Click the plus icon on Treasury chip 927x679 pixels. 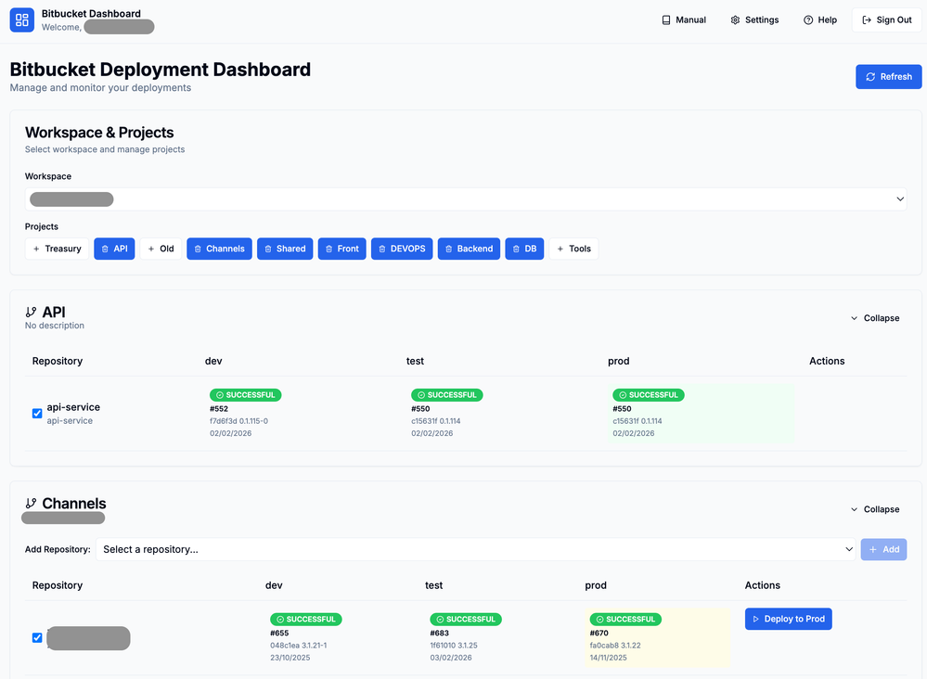[x=36, y=249]
